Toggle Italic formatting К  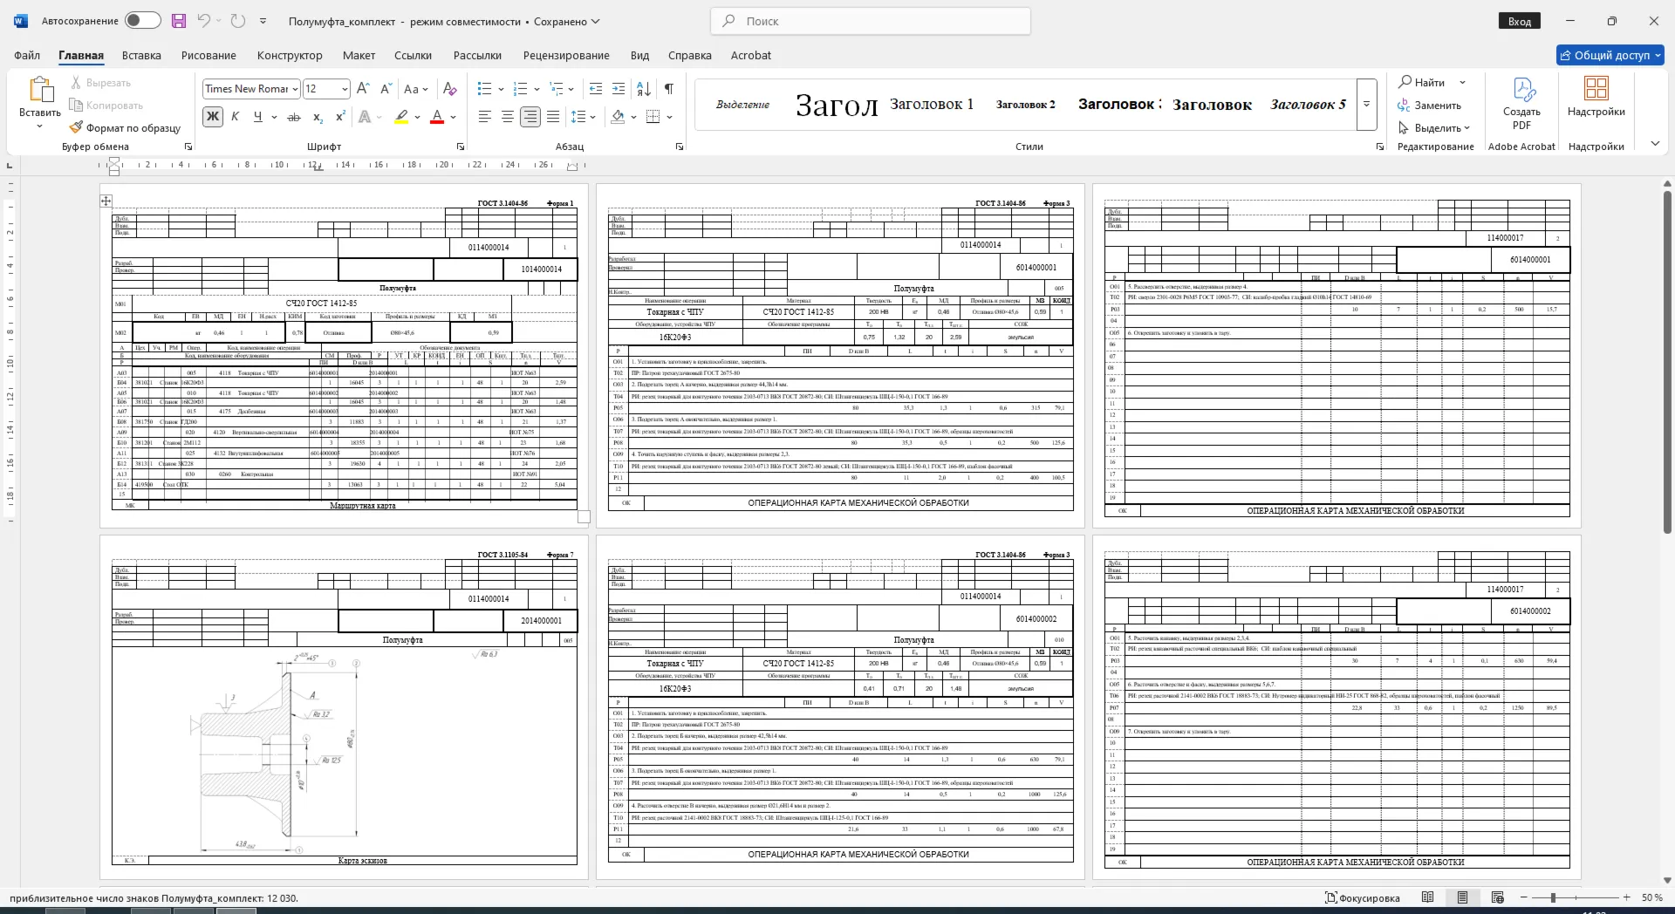coord(235,117)
